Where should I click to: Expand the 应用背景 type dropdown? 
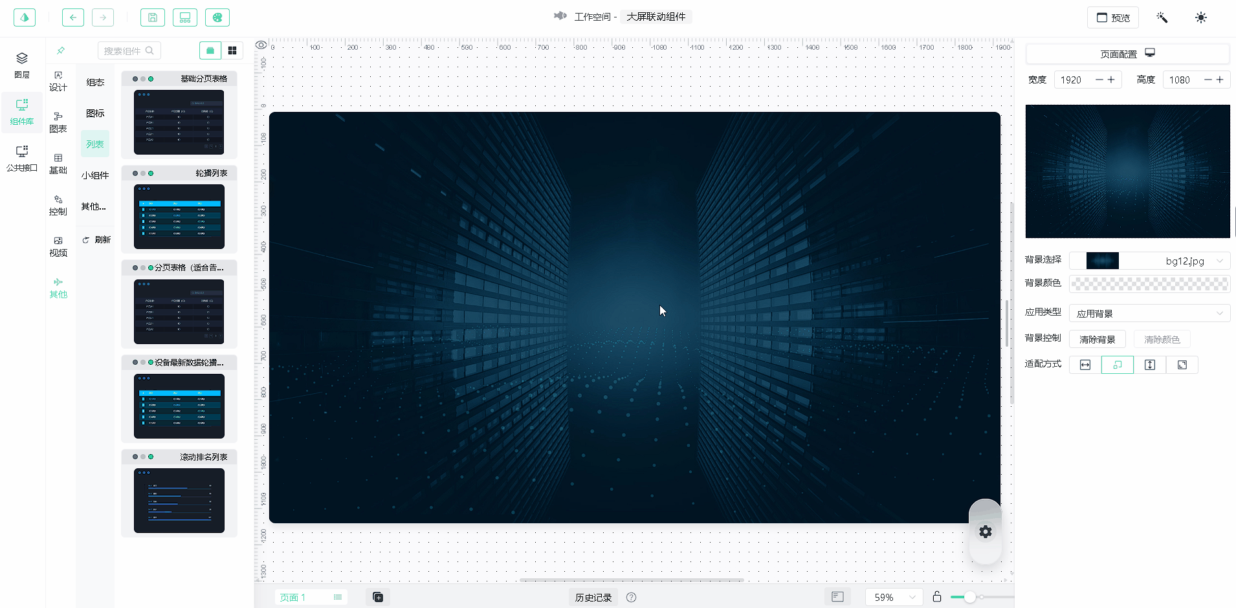pos(1149,314)
